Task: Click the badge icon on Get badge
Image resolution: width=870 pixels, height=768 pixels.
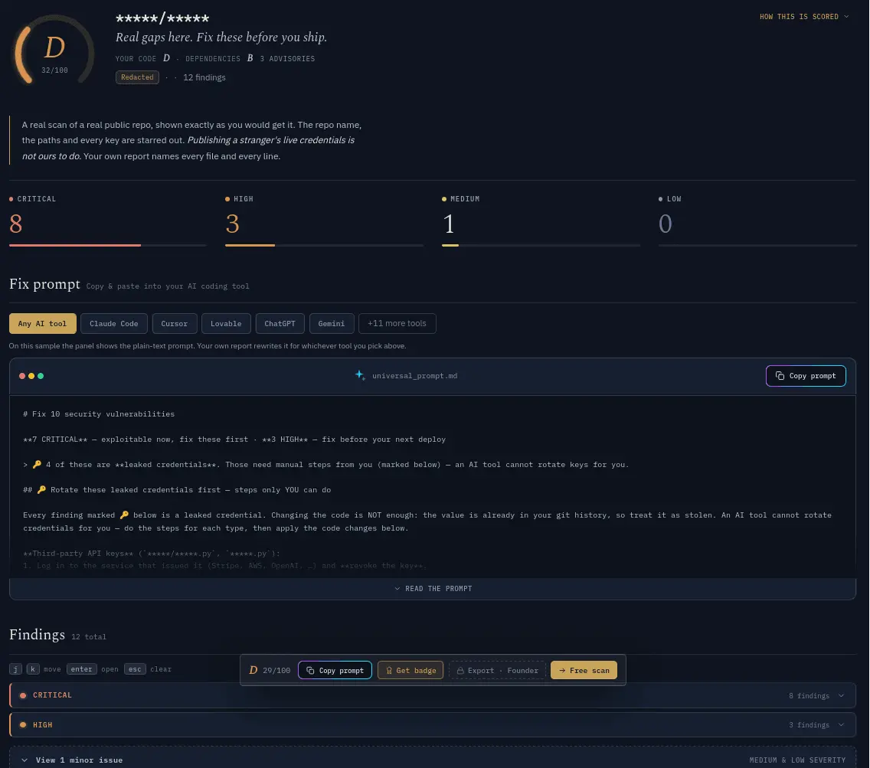Action: coord(389,670)
